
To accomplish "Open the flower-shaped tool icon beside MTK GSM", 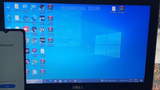I will [42, 31].
